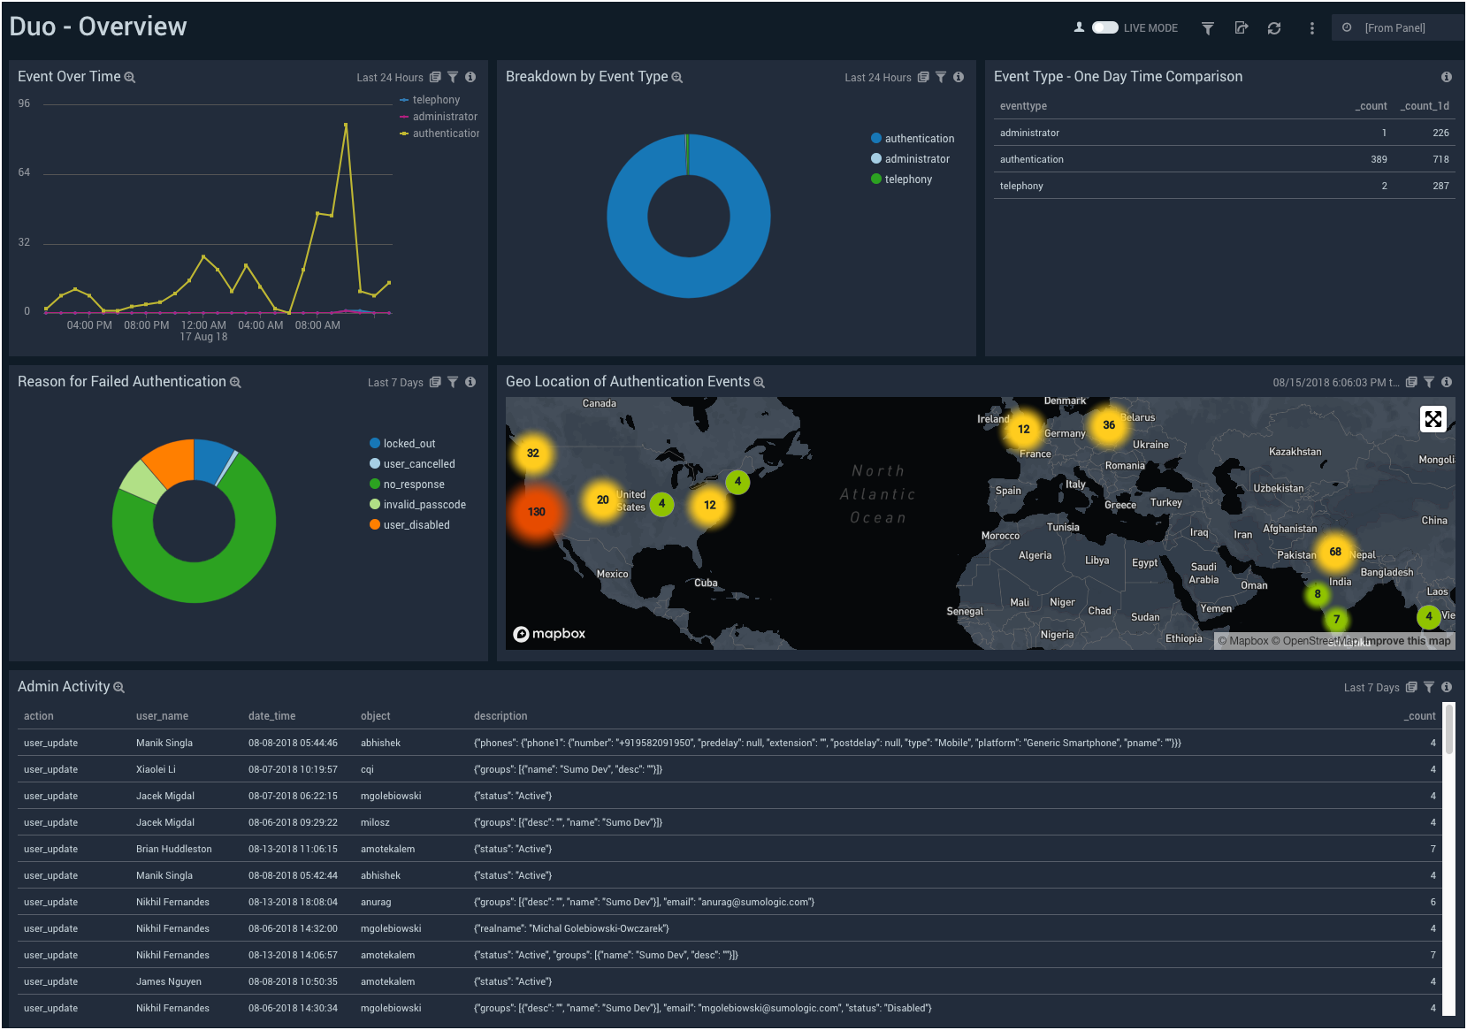Open the [From Panel] time range selector
Viewport: 1467px width, 1030px height.
click(x=1397, y=27)
